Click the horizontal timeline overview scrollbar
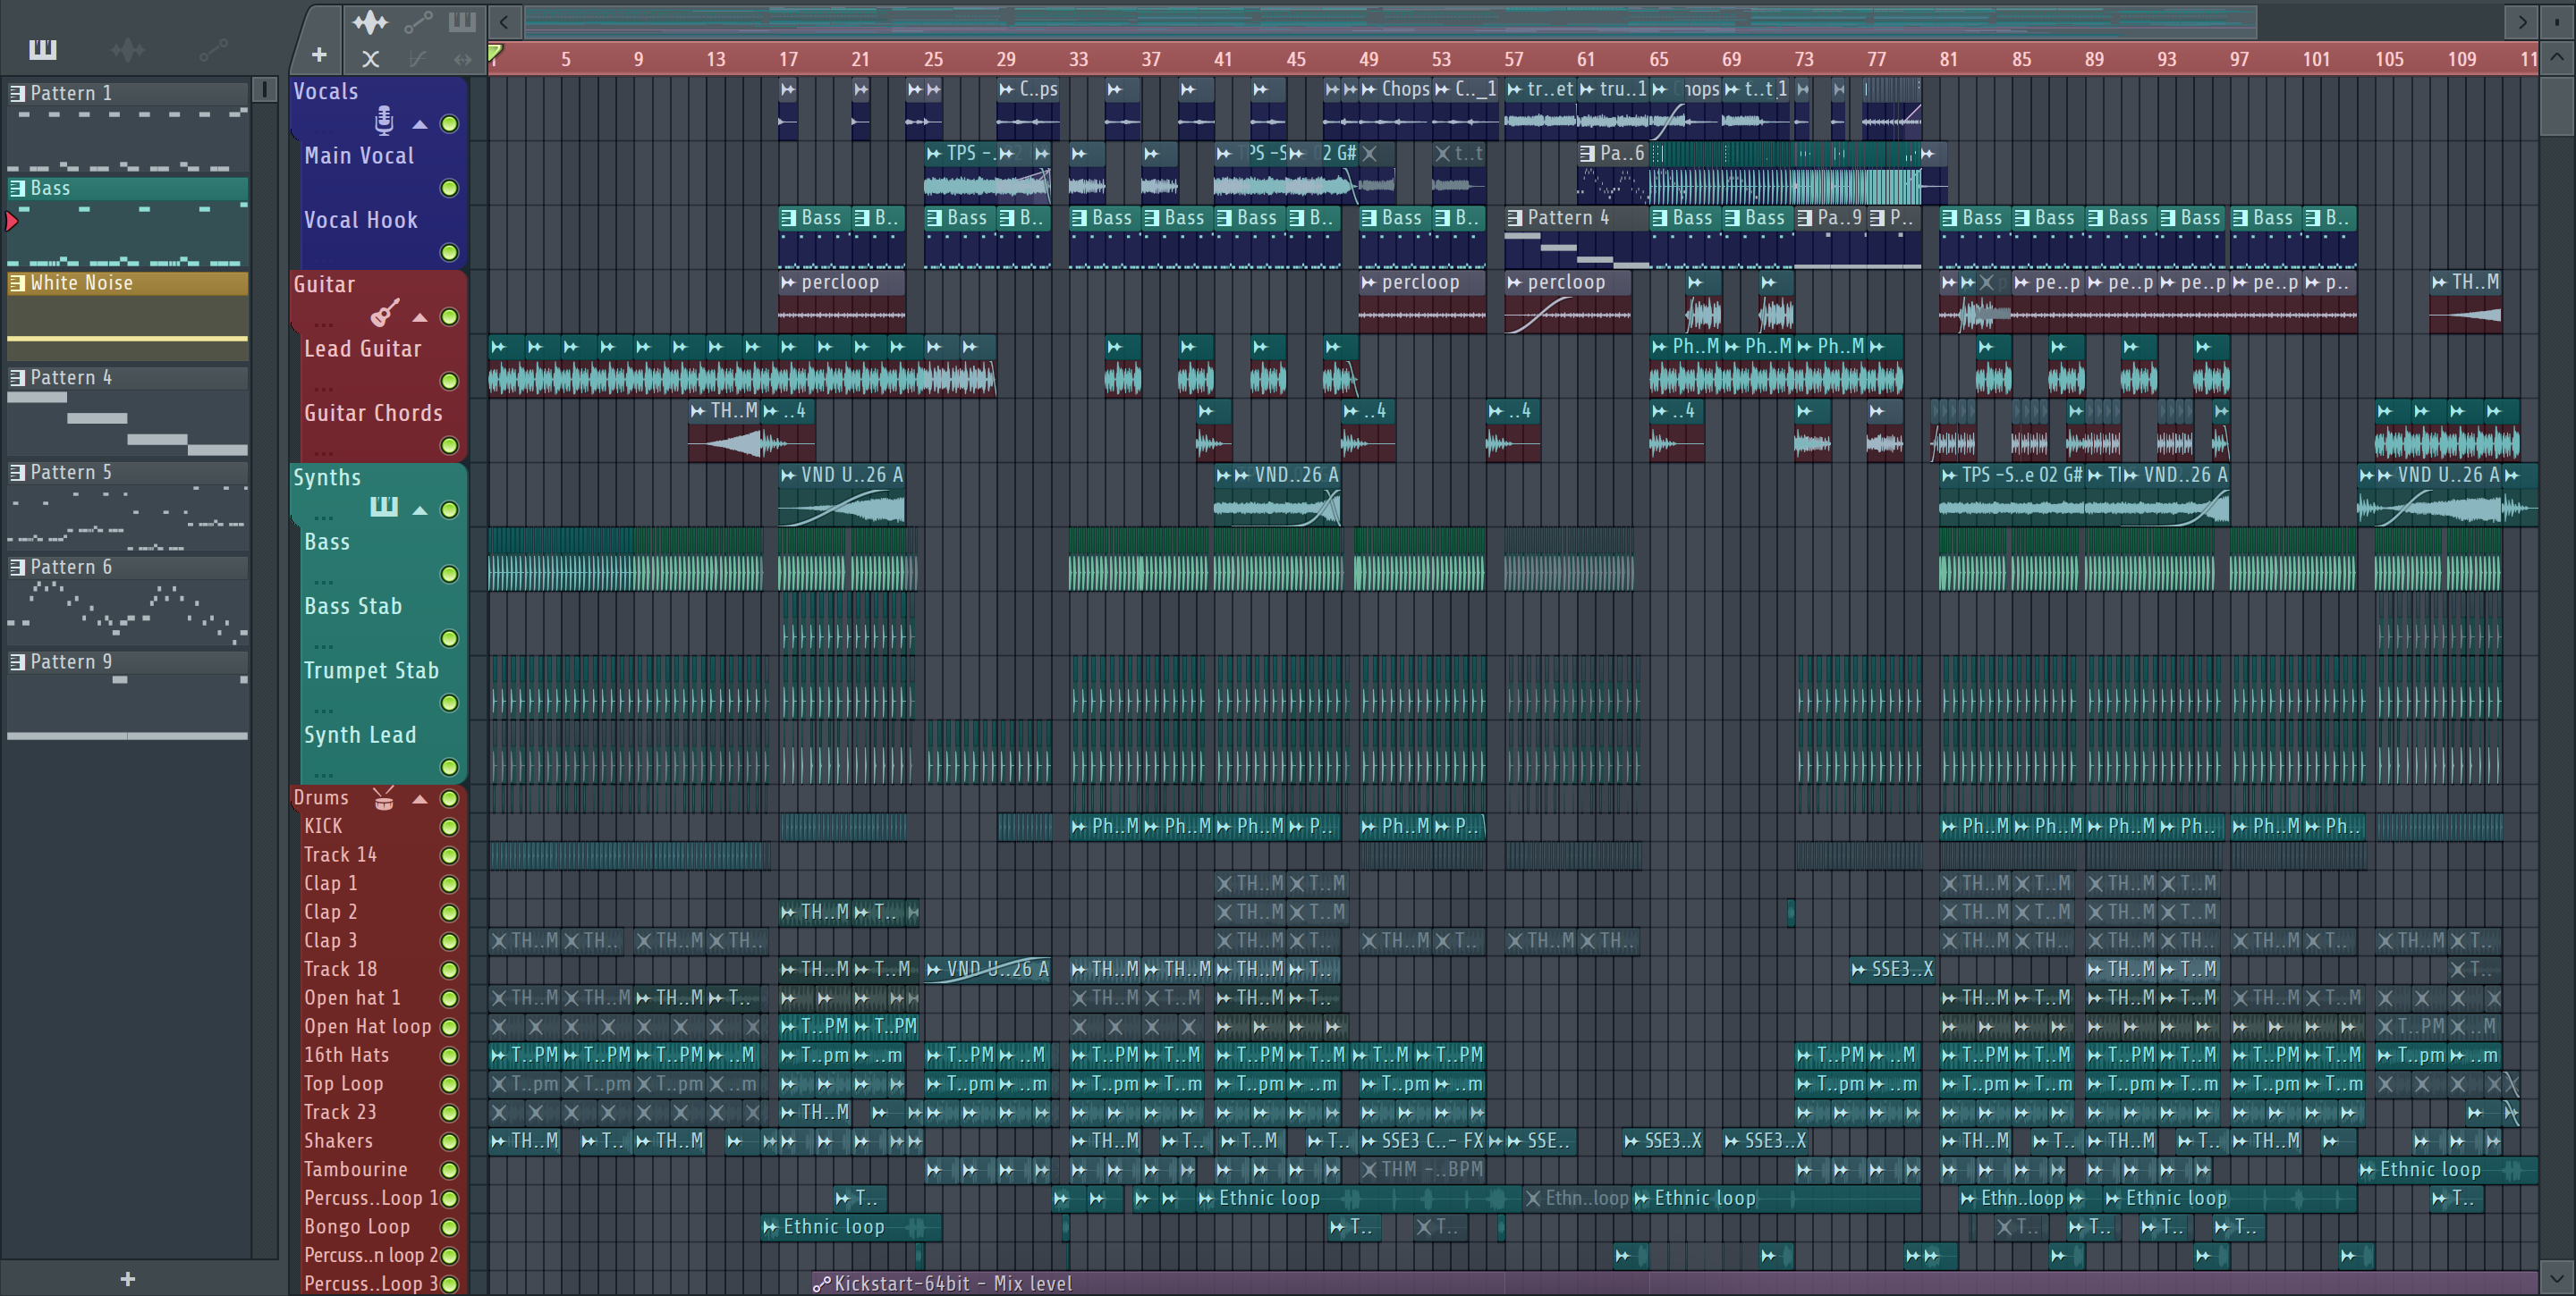This screenshot has height=1296, width=2576. click(1390, 21)
